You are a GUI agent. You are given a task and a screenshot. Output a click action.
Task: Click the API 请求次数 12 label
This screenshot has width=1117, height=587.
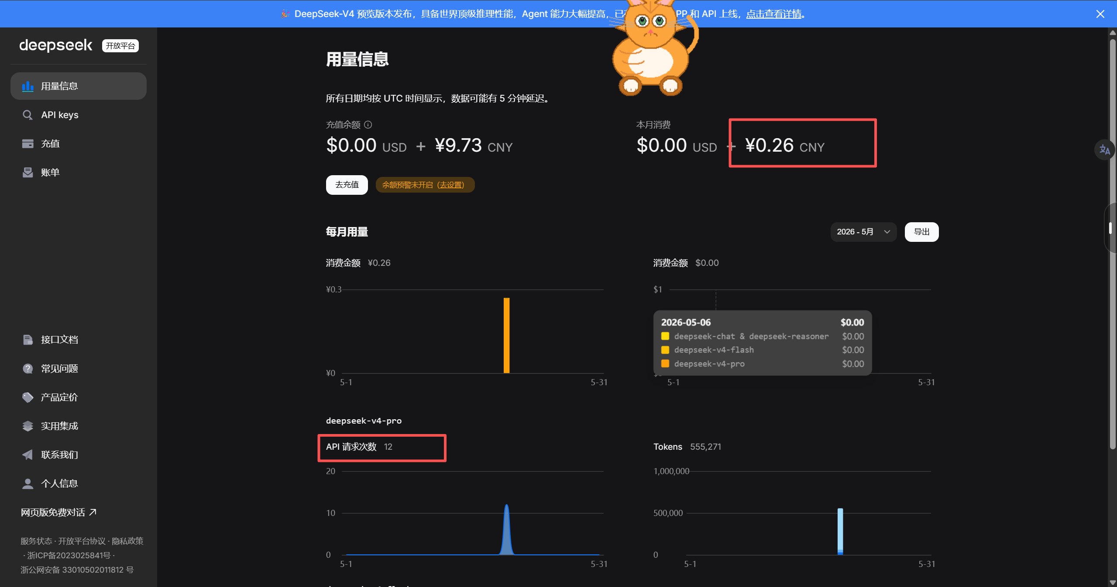click(359, 447)
